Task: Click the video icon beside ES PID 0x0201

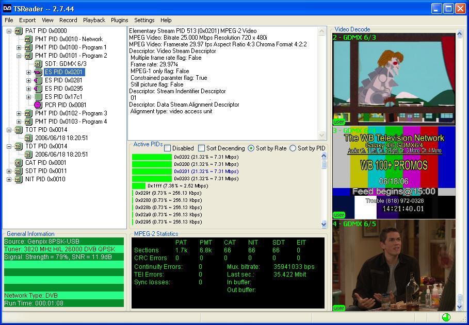Action: (38, 72)
